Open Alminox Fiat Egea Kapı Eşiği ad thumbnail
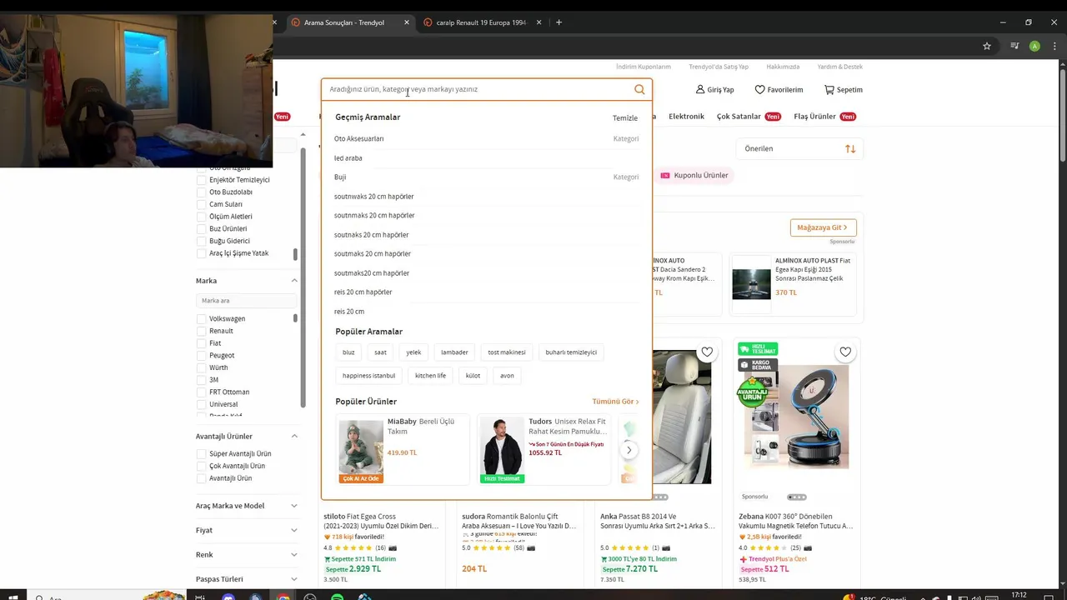 click(751, 284)
